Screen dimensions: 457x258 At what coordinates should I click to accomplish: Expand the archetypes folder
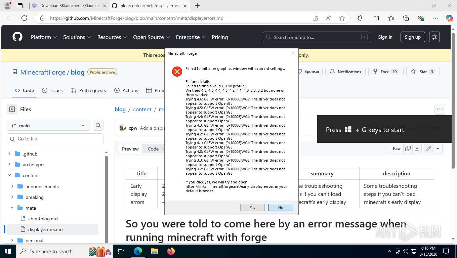[x=9, y=165]
